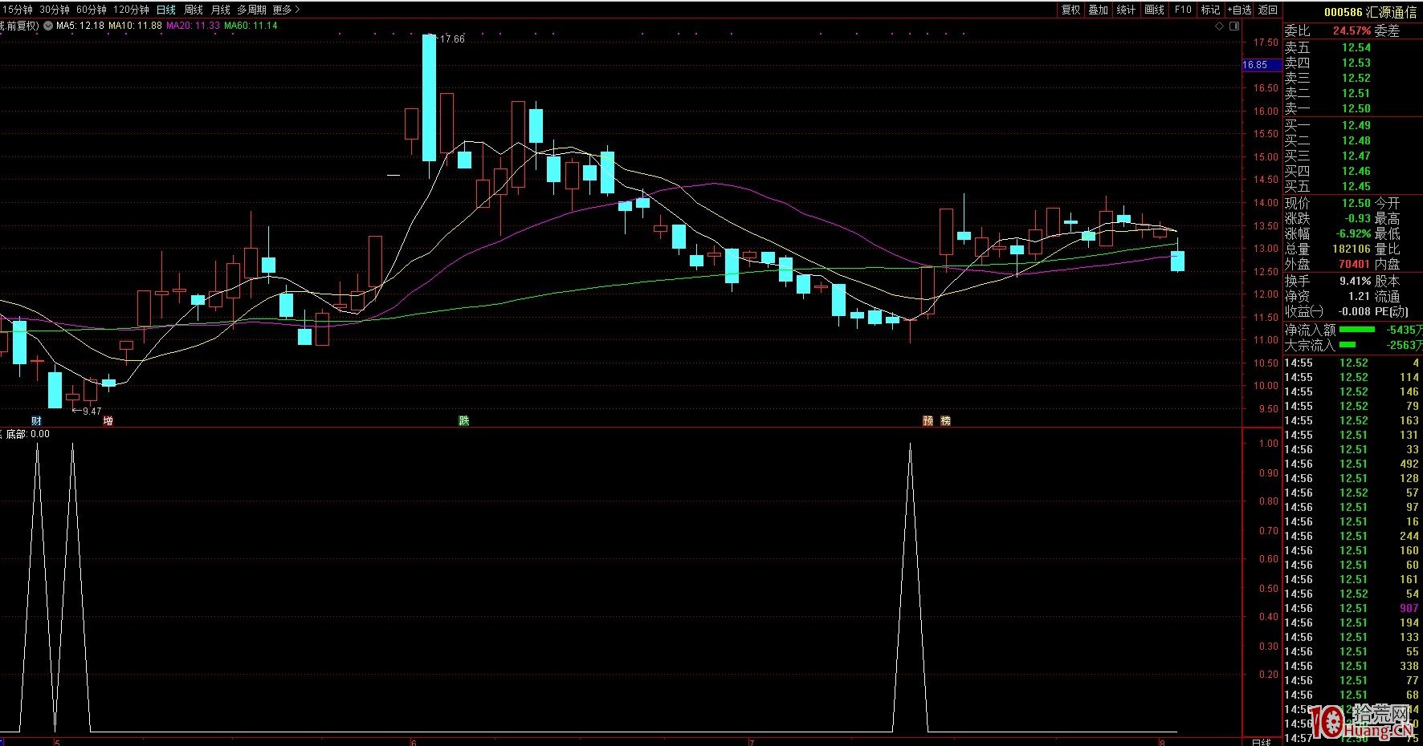Toggle the side panel layout icon
The image size is (1423, 746).
coord(1233,26)
